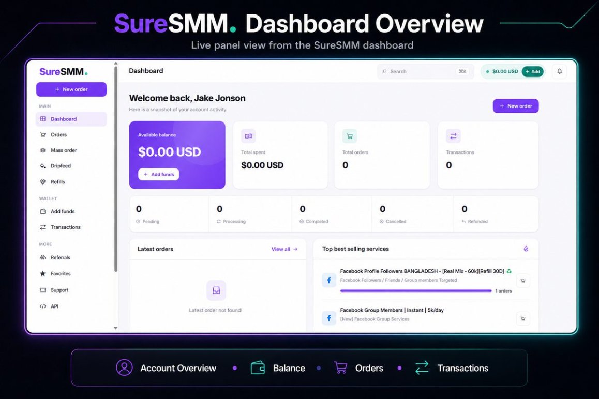Screen dimensions: 599x399
Task: Click the cart button for Facebook Profile Followers BANGLADESH
Action: click(x=523, y=281)
